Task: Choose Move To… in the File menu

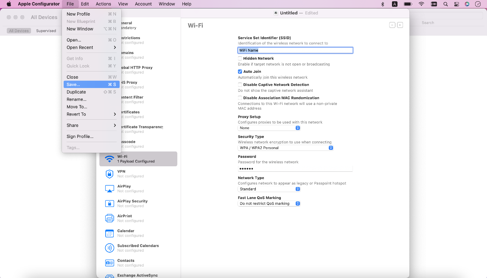Action: (x=91, y=107)
